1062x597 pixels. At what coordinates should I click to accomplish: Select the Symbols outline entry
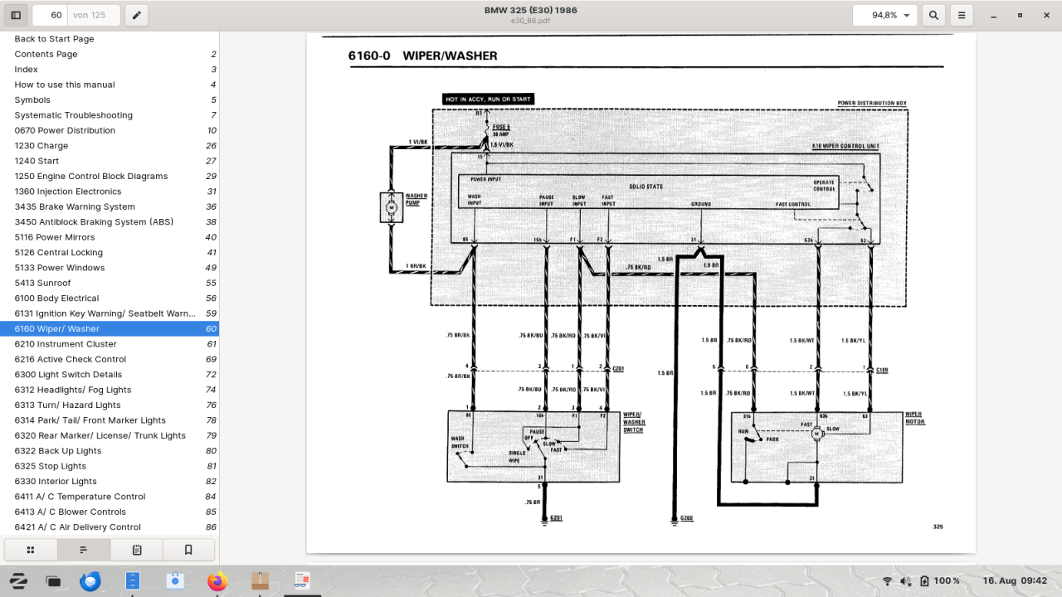click(110, 99)
